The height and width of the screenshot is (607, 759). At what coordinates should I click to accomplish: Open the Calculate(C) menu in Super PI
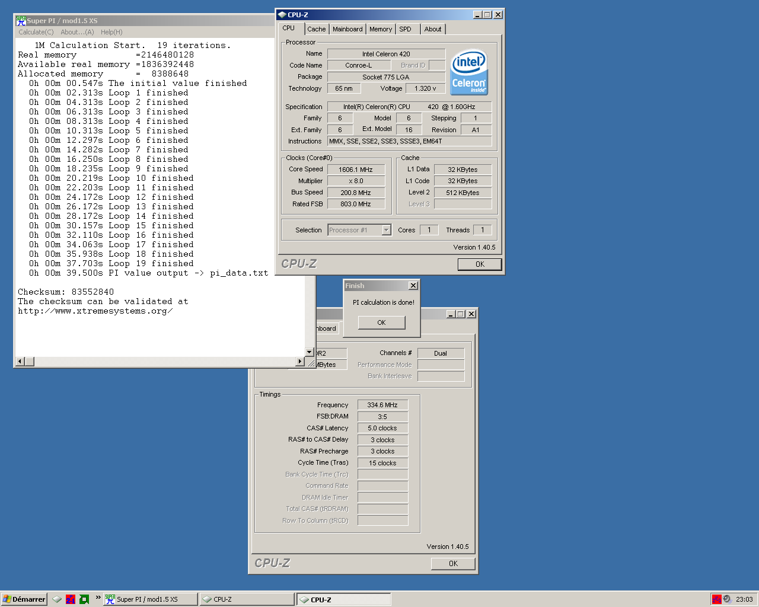coord(36,32)
